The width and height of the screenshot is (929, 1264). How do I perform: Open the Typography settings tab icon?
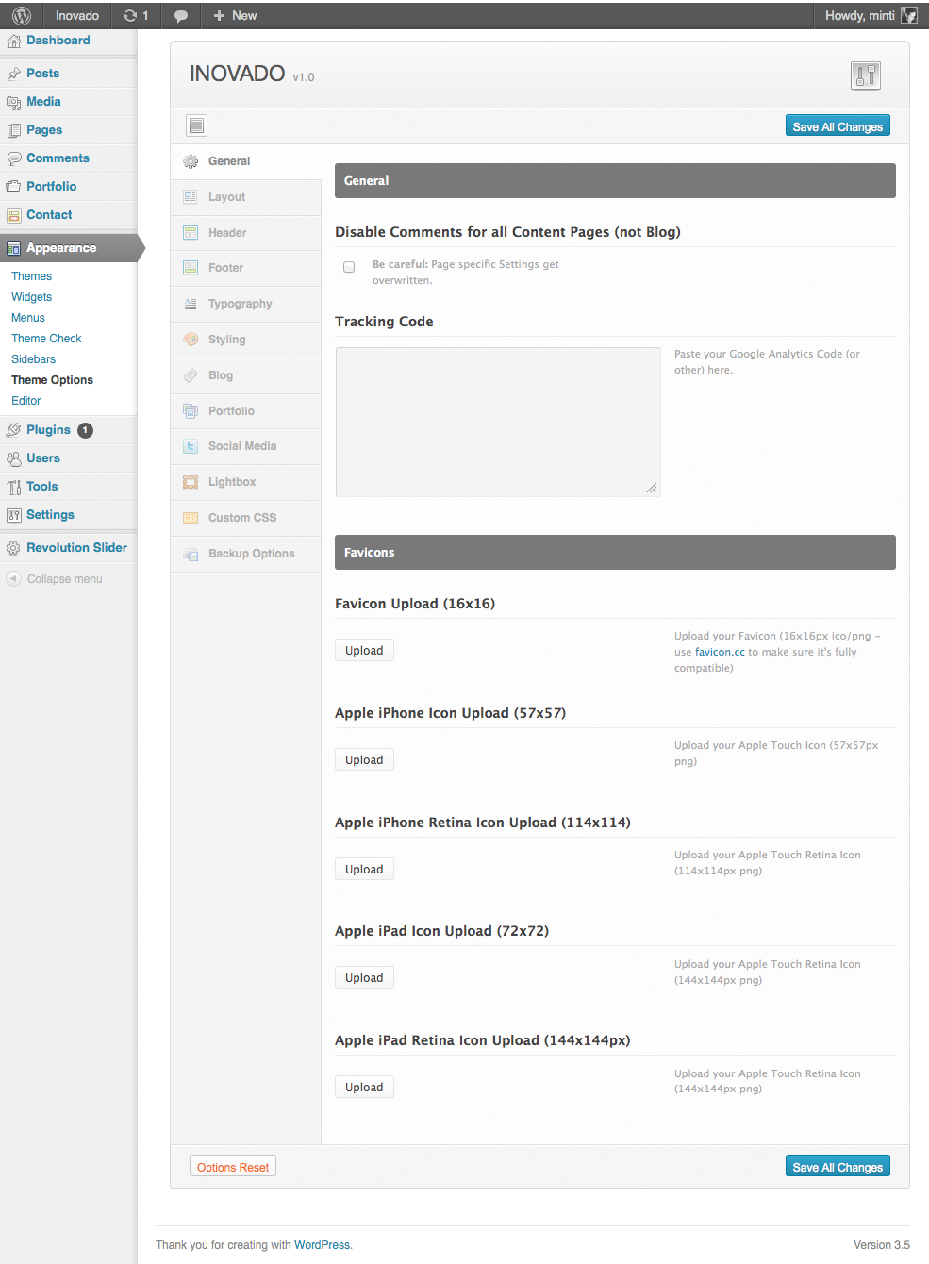point(191,304)
